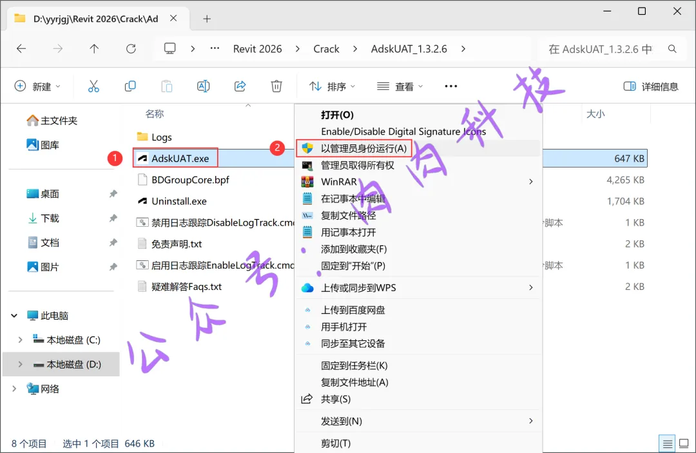
Task: Open 上传或同步到WPS submenu
Action: tap(418, 287)
